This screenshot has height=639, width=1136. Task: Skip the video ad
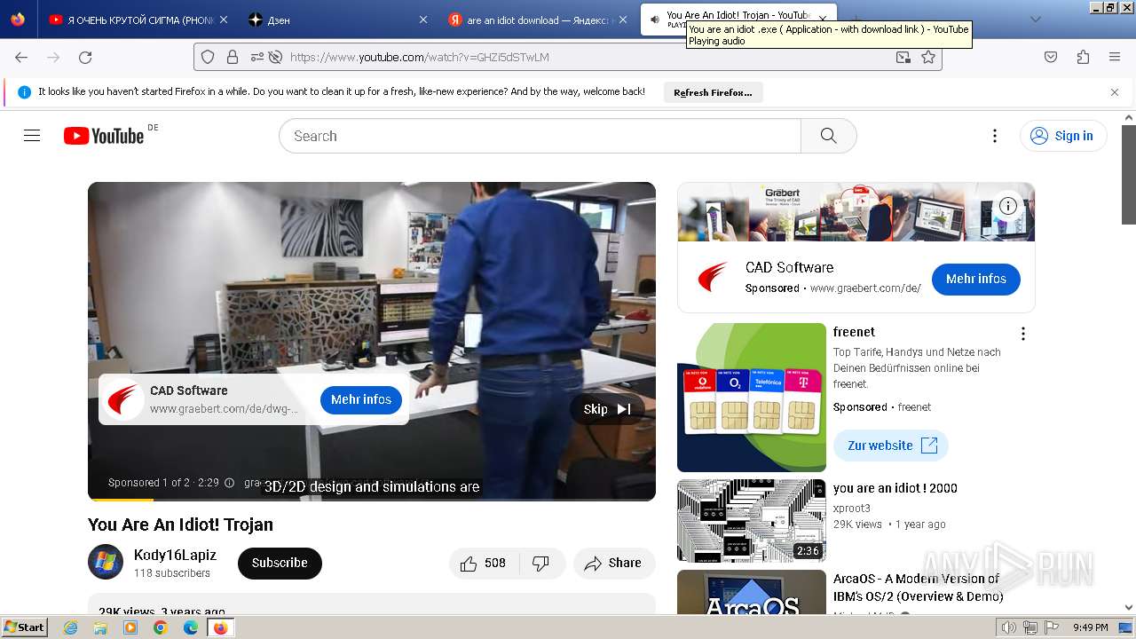(607, 409)
